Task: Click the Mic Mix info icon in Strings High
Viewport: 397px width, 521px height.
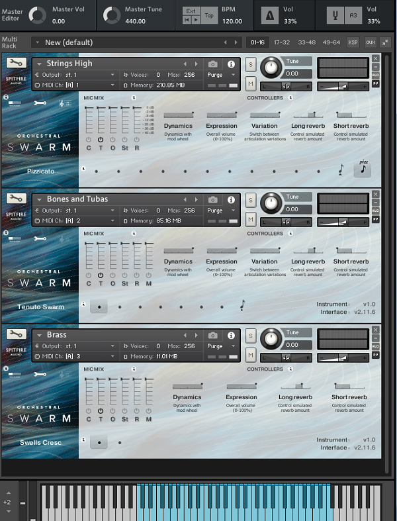Action: click(134, 98)
